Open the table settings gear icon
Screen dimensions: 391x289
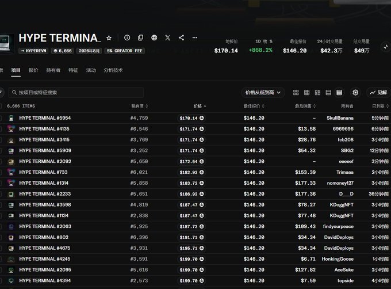point(355,93)
